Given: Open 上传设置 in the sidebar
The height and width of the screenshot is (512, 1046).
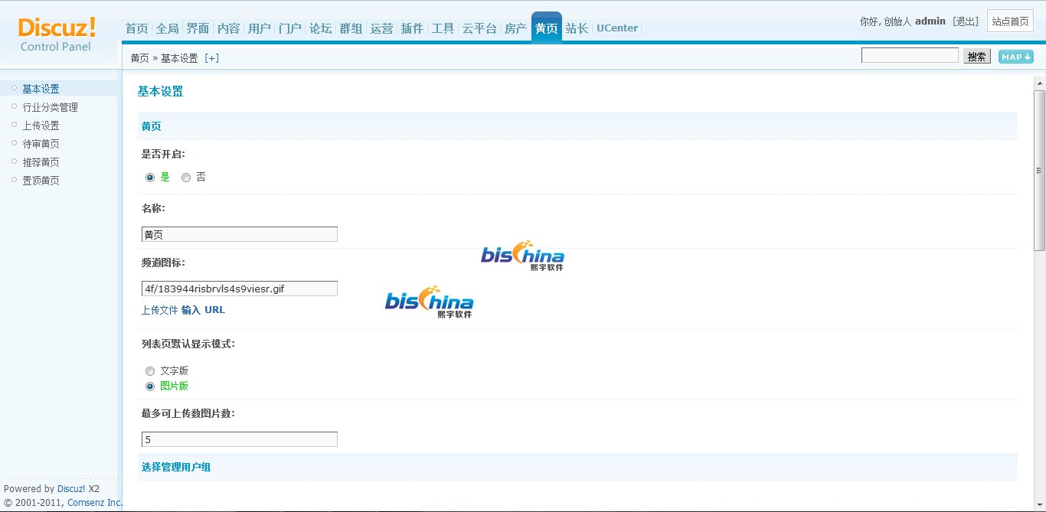Looking at the screenshot, I should pyautogui.click(x=41, y=126).
